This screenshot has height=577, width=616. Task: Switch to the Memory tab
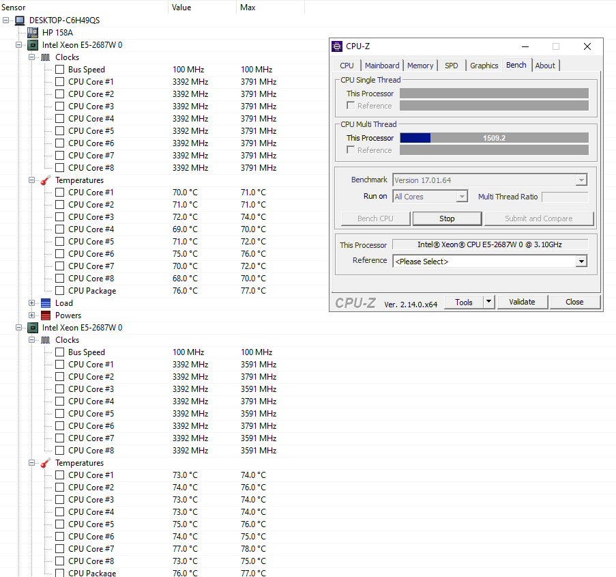(x=420, y=66)
